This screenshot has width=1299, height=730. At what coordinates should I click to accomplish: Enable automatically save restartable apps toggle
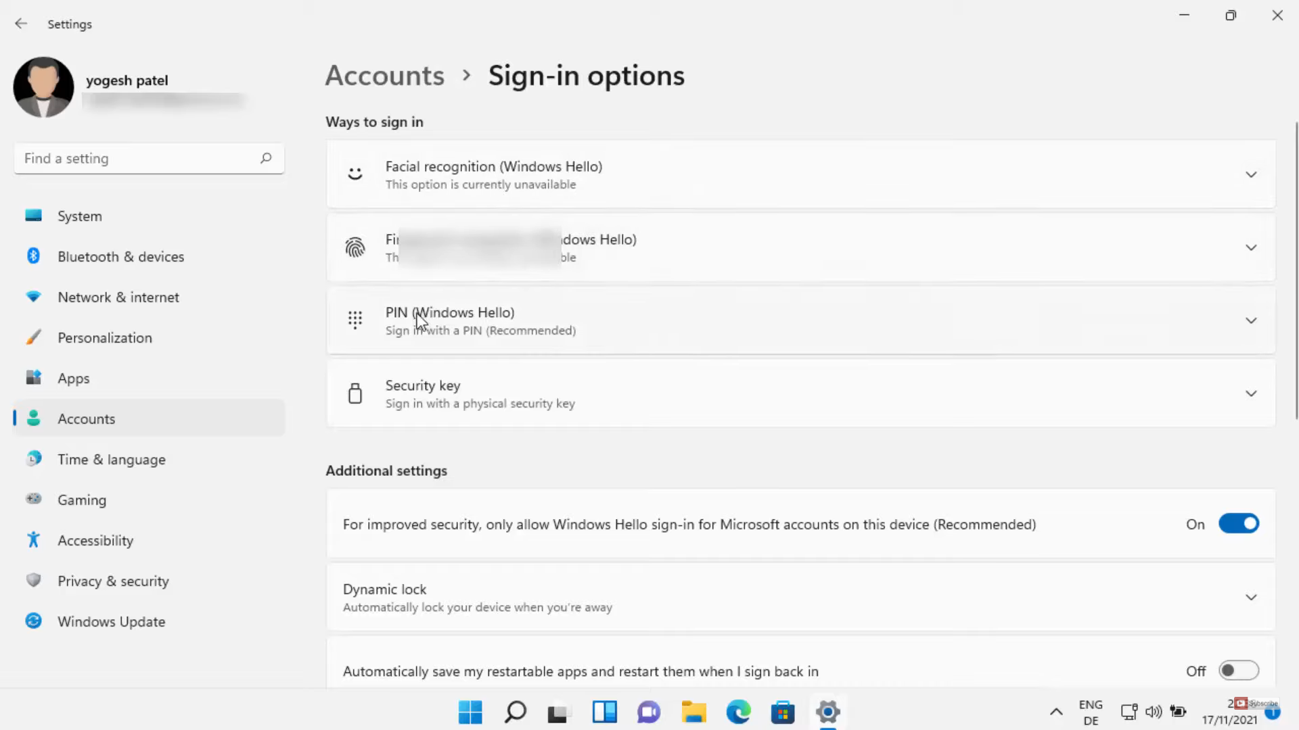[1239, 671]
